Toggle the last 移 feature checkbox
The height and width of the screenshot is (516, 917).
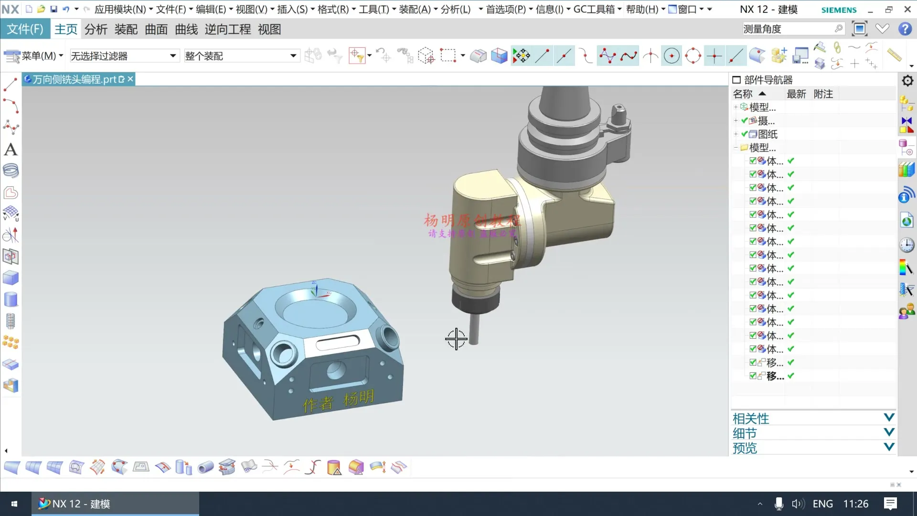coord(753,376)
